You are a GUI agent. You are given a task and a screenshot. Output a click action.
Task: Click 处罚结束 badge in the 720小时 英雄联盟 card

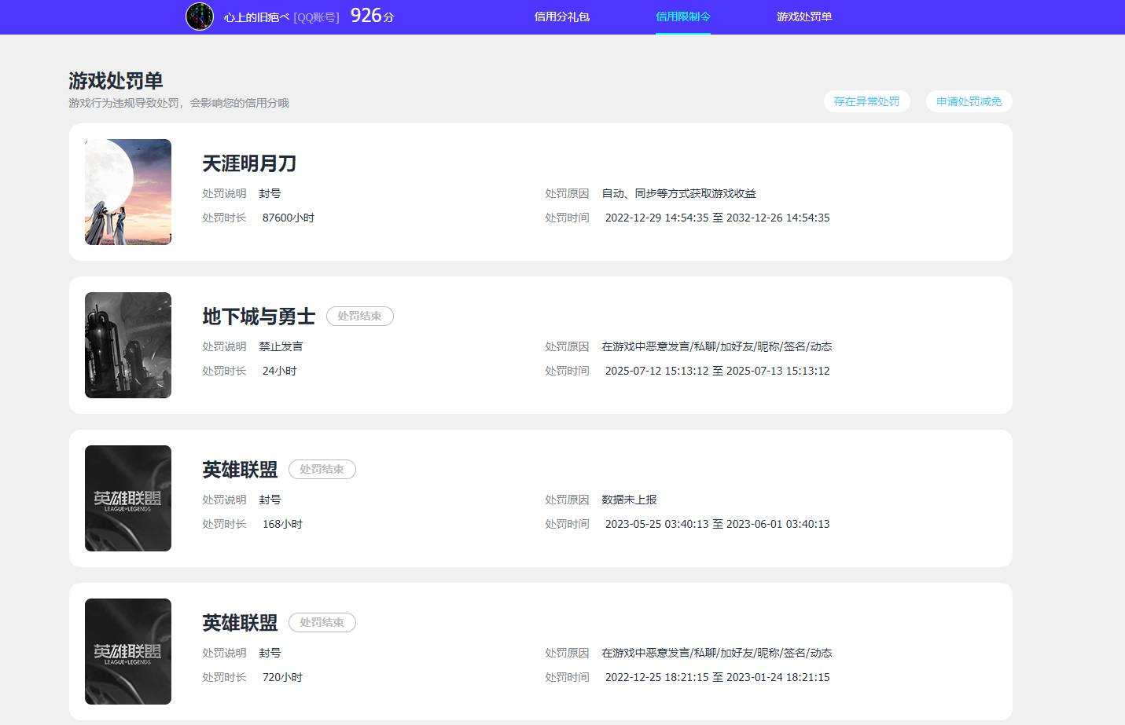(x=322, y=623)
